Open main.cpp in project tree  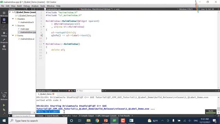tap(25, 29)
